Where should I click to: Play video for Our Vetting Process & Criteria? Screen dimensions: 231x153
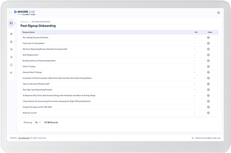pyautogui.click(x=208, y=38)
